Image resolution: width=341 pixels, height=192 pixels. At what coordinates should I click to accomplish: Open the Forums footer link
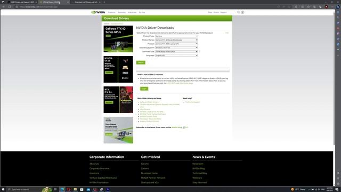tap(144, 164)
